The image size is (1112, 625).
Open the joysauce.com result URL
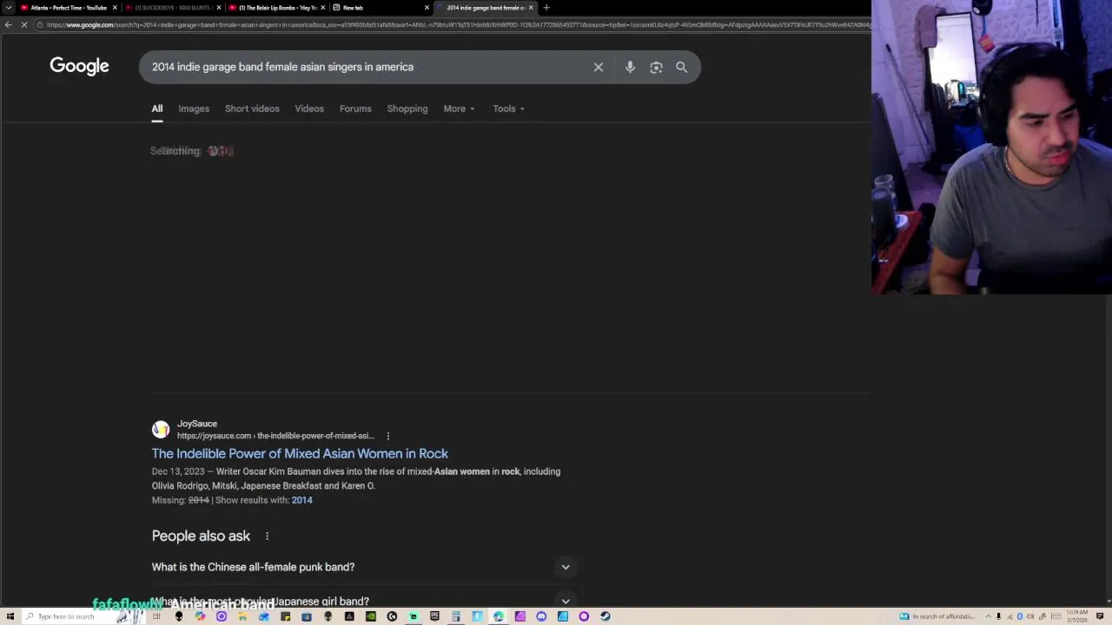click(x=275, y=436)
